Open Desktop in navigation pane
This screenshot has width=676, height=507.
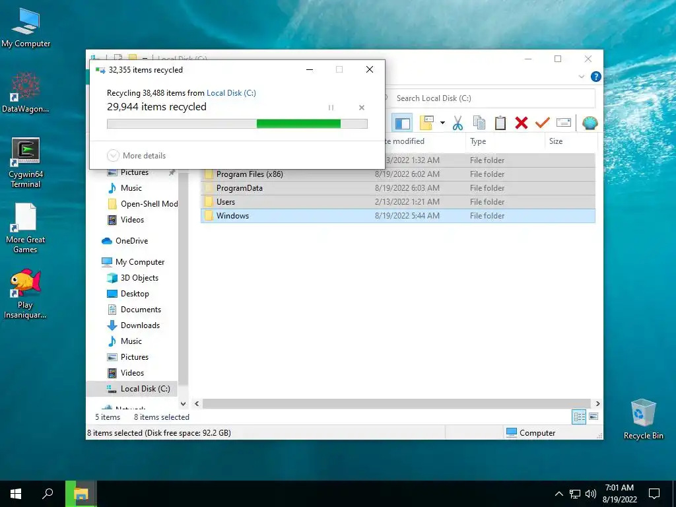(x=128, y=294)
